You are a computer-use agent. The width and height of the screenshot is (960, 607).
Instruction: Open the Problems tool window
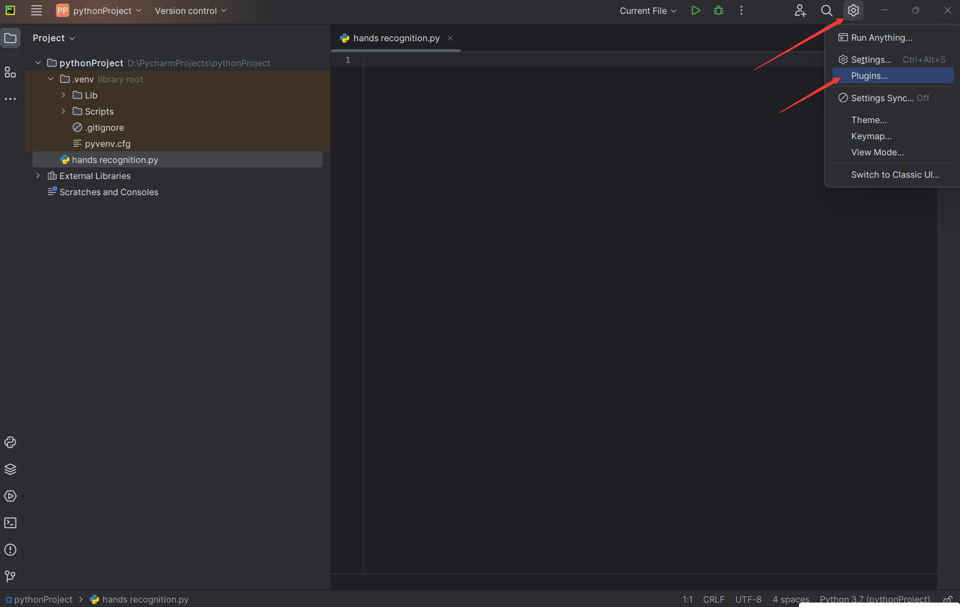[10, 550]
